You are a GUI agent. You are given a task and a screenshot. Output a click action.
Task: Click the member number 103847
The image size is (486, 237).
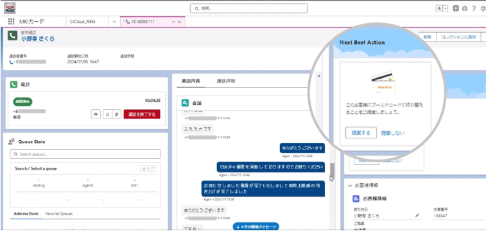click(440, 216)
